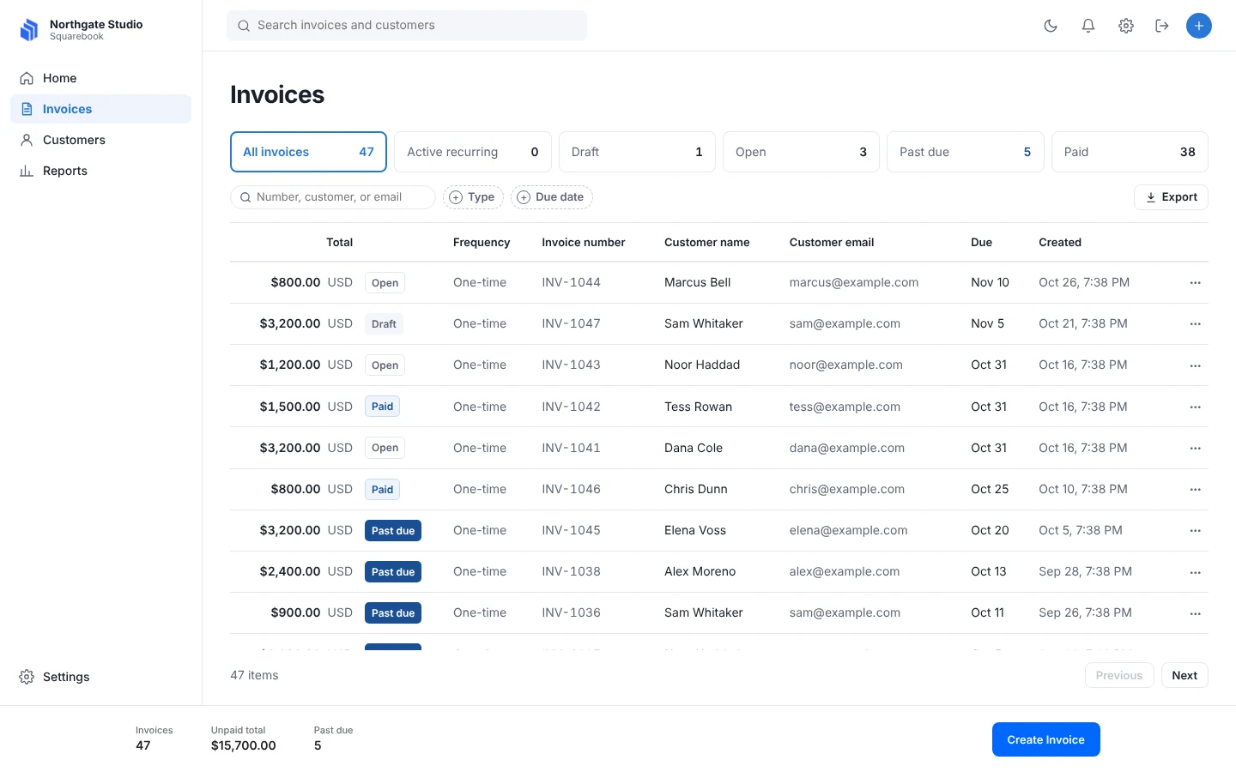
Task: Go to the Next page
Action: click(1184, 675)
